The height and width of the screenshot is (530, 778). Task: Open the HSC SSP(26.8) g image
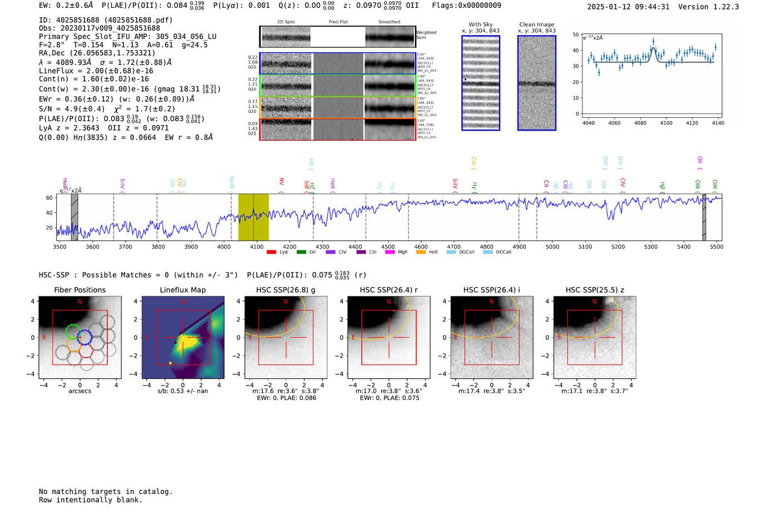286,338
